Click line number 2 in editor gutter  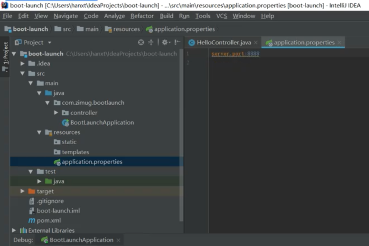point(188,62)
